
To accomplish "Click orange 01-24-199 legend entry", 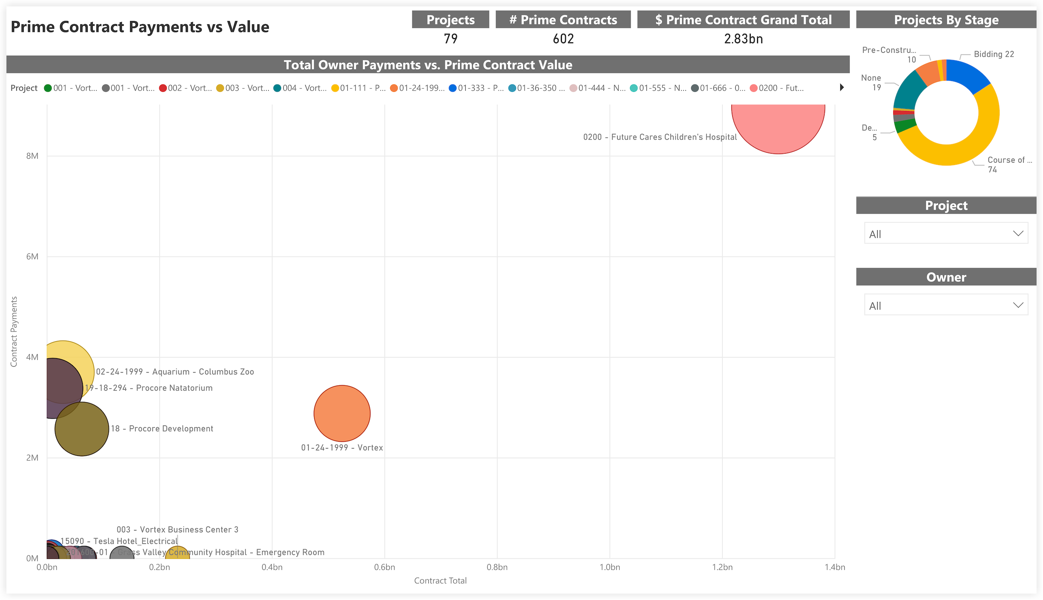I will pyautogui.click(x=417, y=88).
